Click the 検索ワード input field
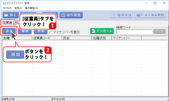Viewport: 169px width, 101px height. 134,32
